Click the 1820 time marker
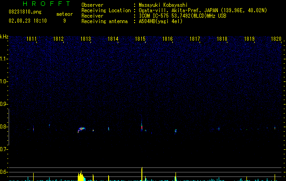This screenshot has height=181, width=286. point(276,39)
